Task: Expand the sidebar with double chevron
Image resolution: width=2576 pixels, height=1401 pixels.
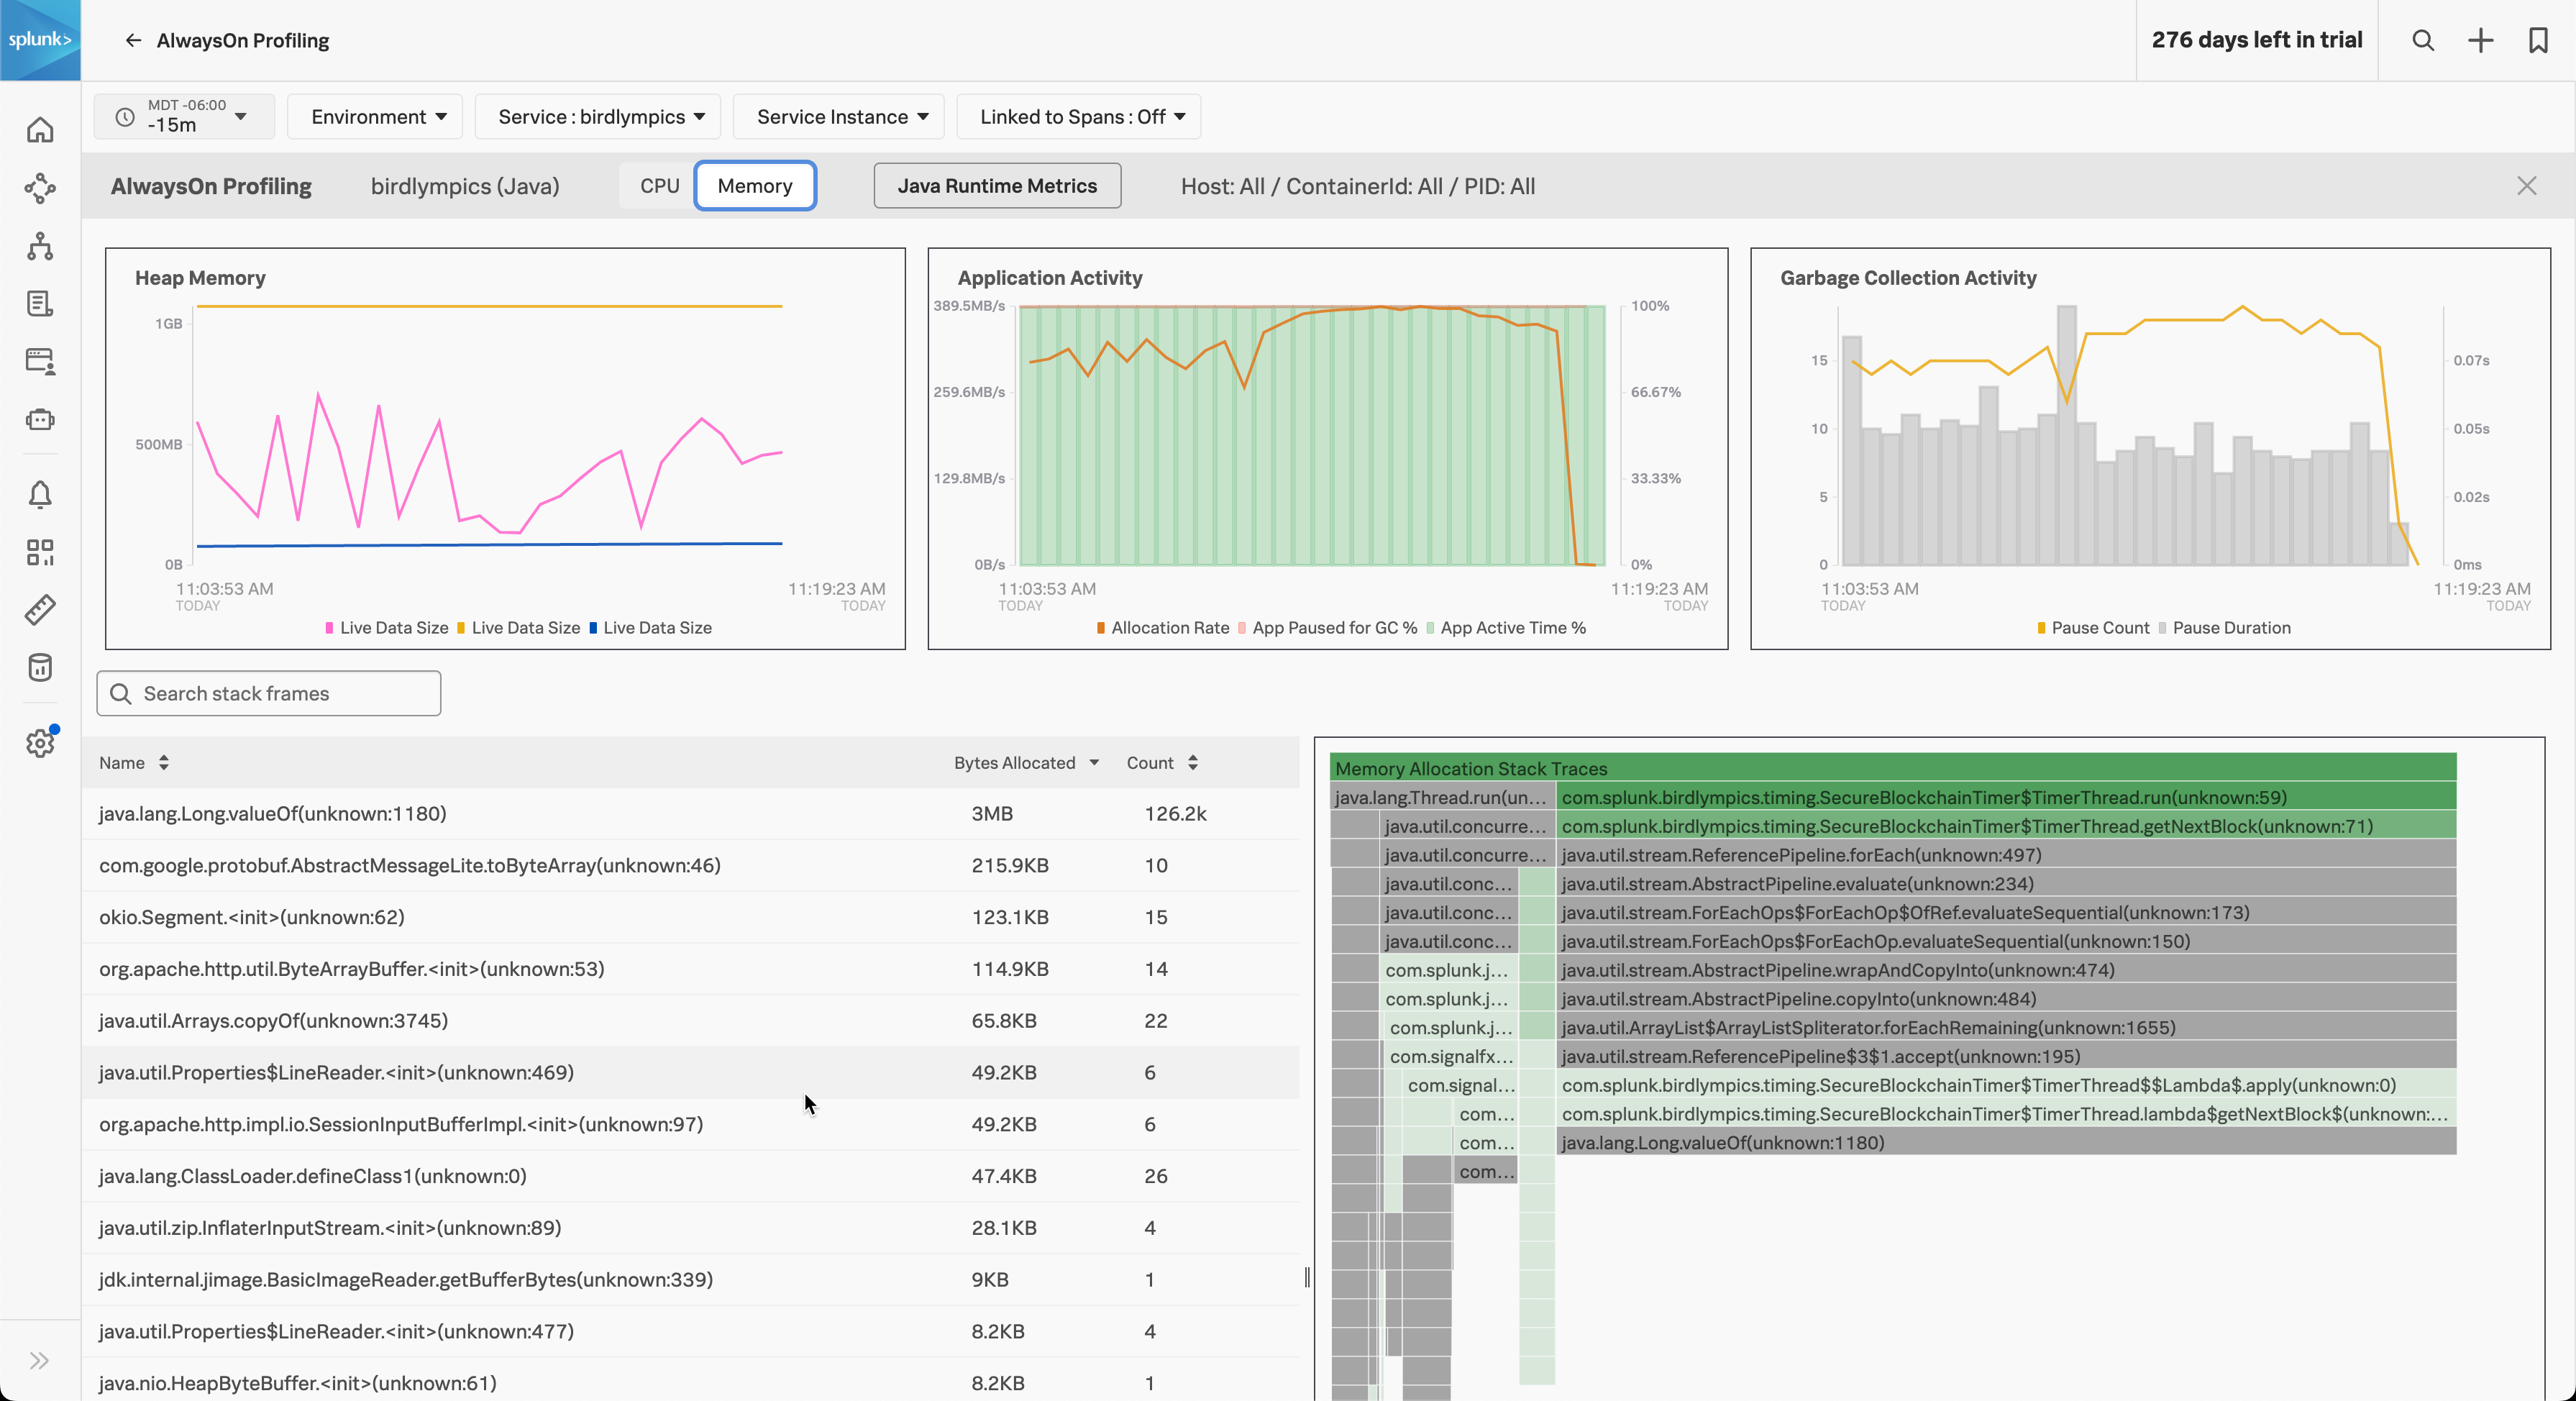Action: [39, 1360]
